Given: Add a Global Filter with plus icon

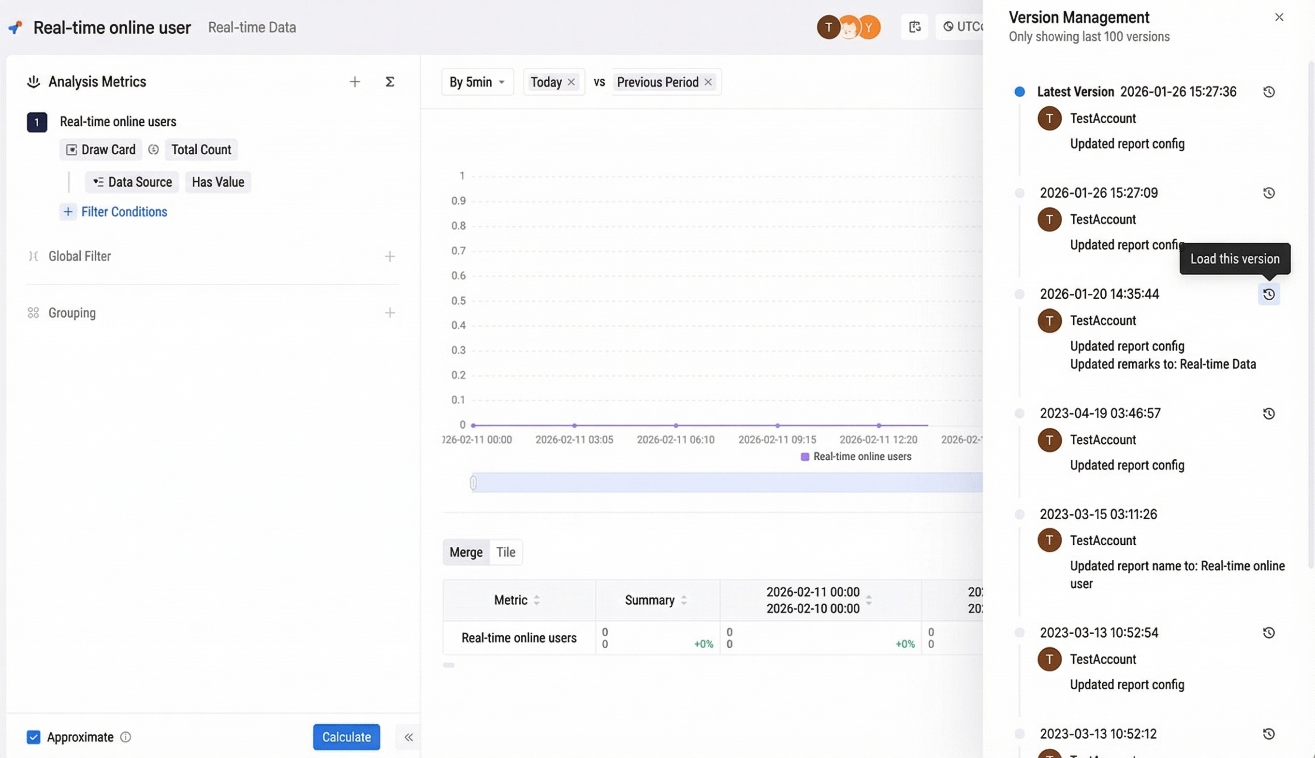Looking at the screenshot, I should [389, 256].
